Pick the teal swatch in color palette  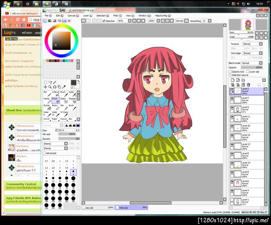[x=64, y=61]
